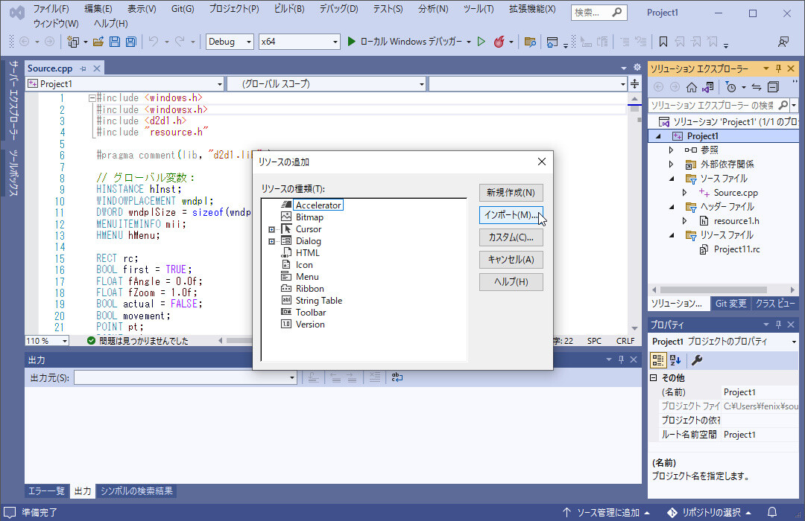Viewport: 805px width, 521px height.
Task: Click the alphabetical sort icon in Properties
Action: point(675,360)
